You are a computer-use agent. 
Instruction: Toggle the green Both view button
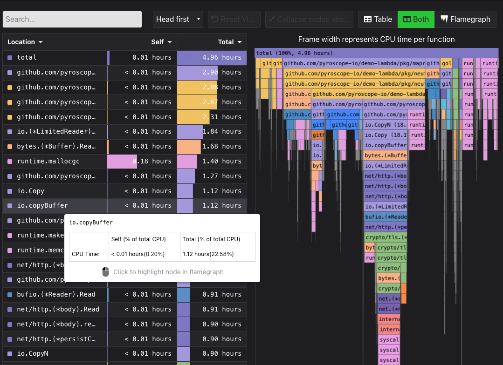coord(415,19)
